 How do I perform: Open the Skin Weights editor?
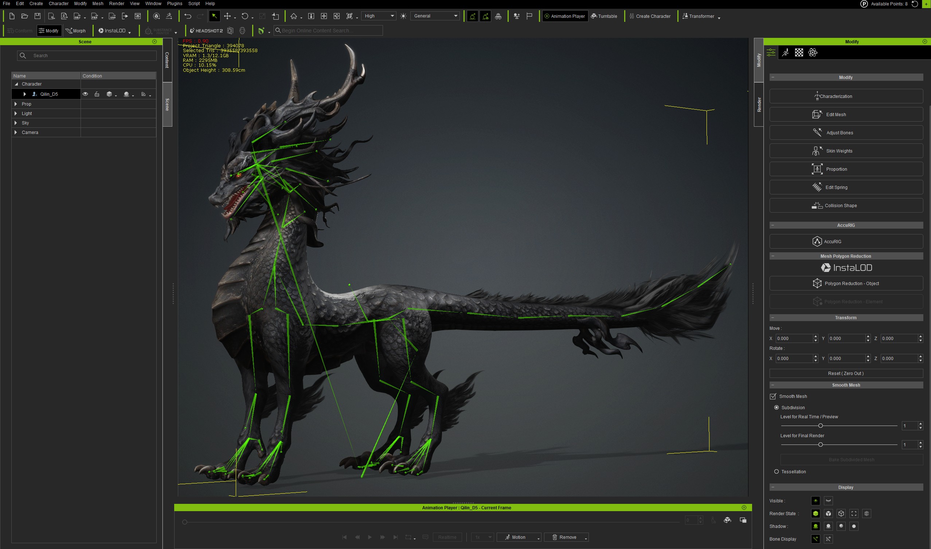coord(846,151)
